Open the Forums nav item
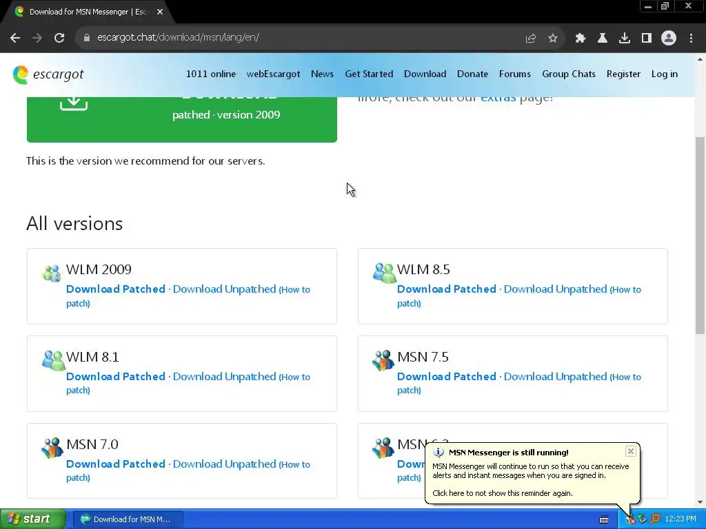Image resolution: width=706 pixels, height=529 pixels. pos(514,74)
